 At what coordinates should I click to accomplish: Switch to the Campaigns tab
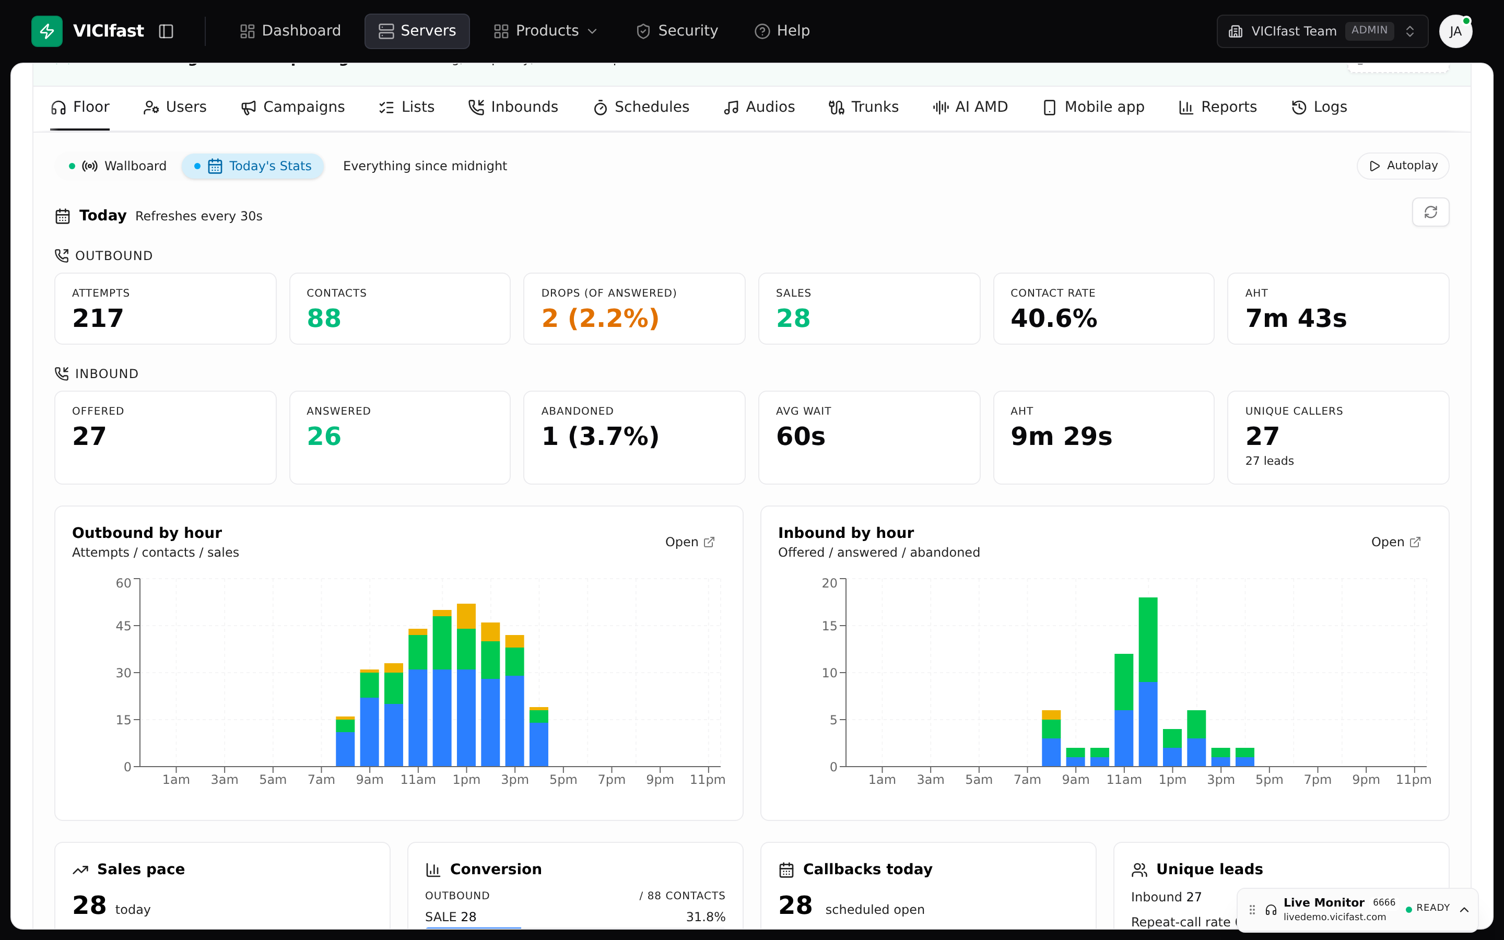tap(293, 108)
